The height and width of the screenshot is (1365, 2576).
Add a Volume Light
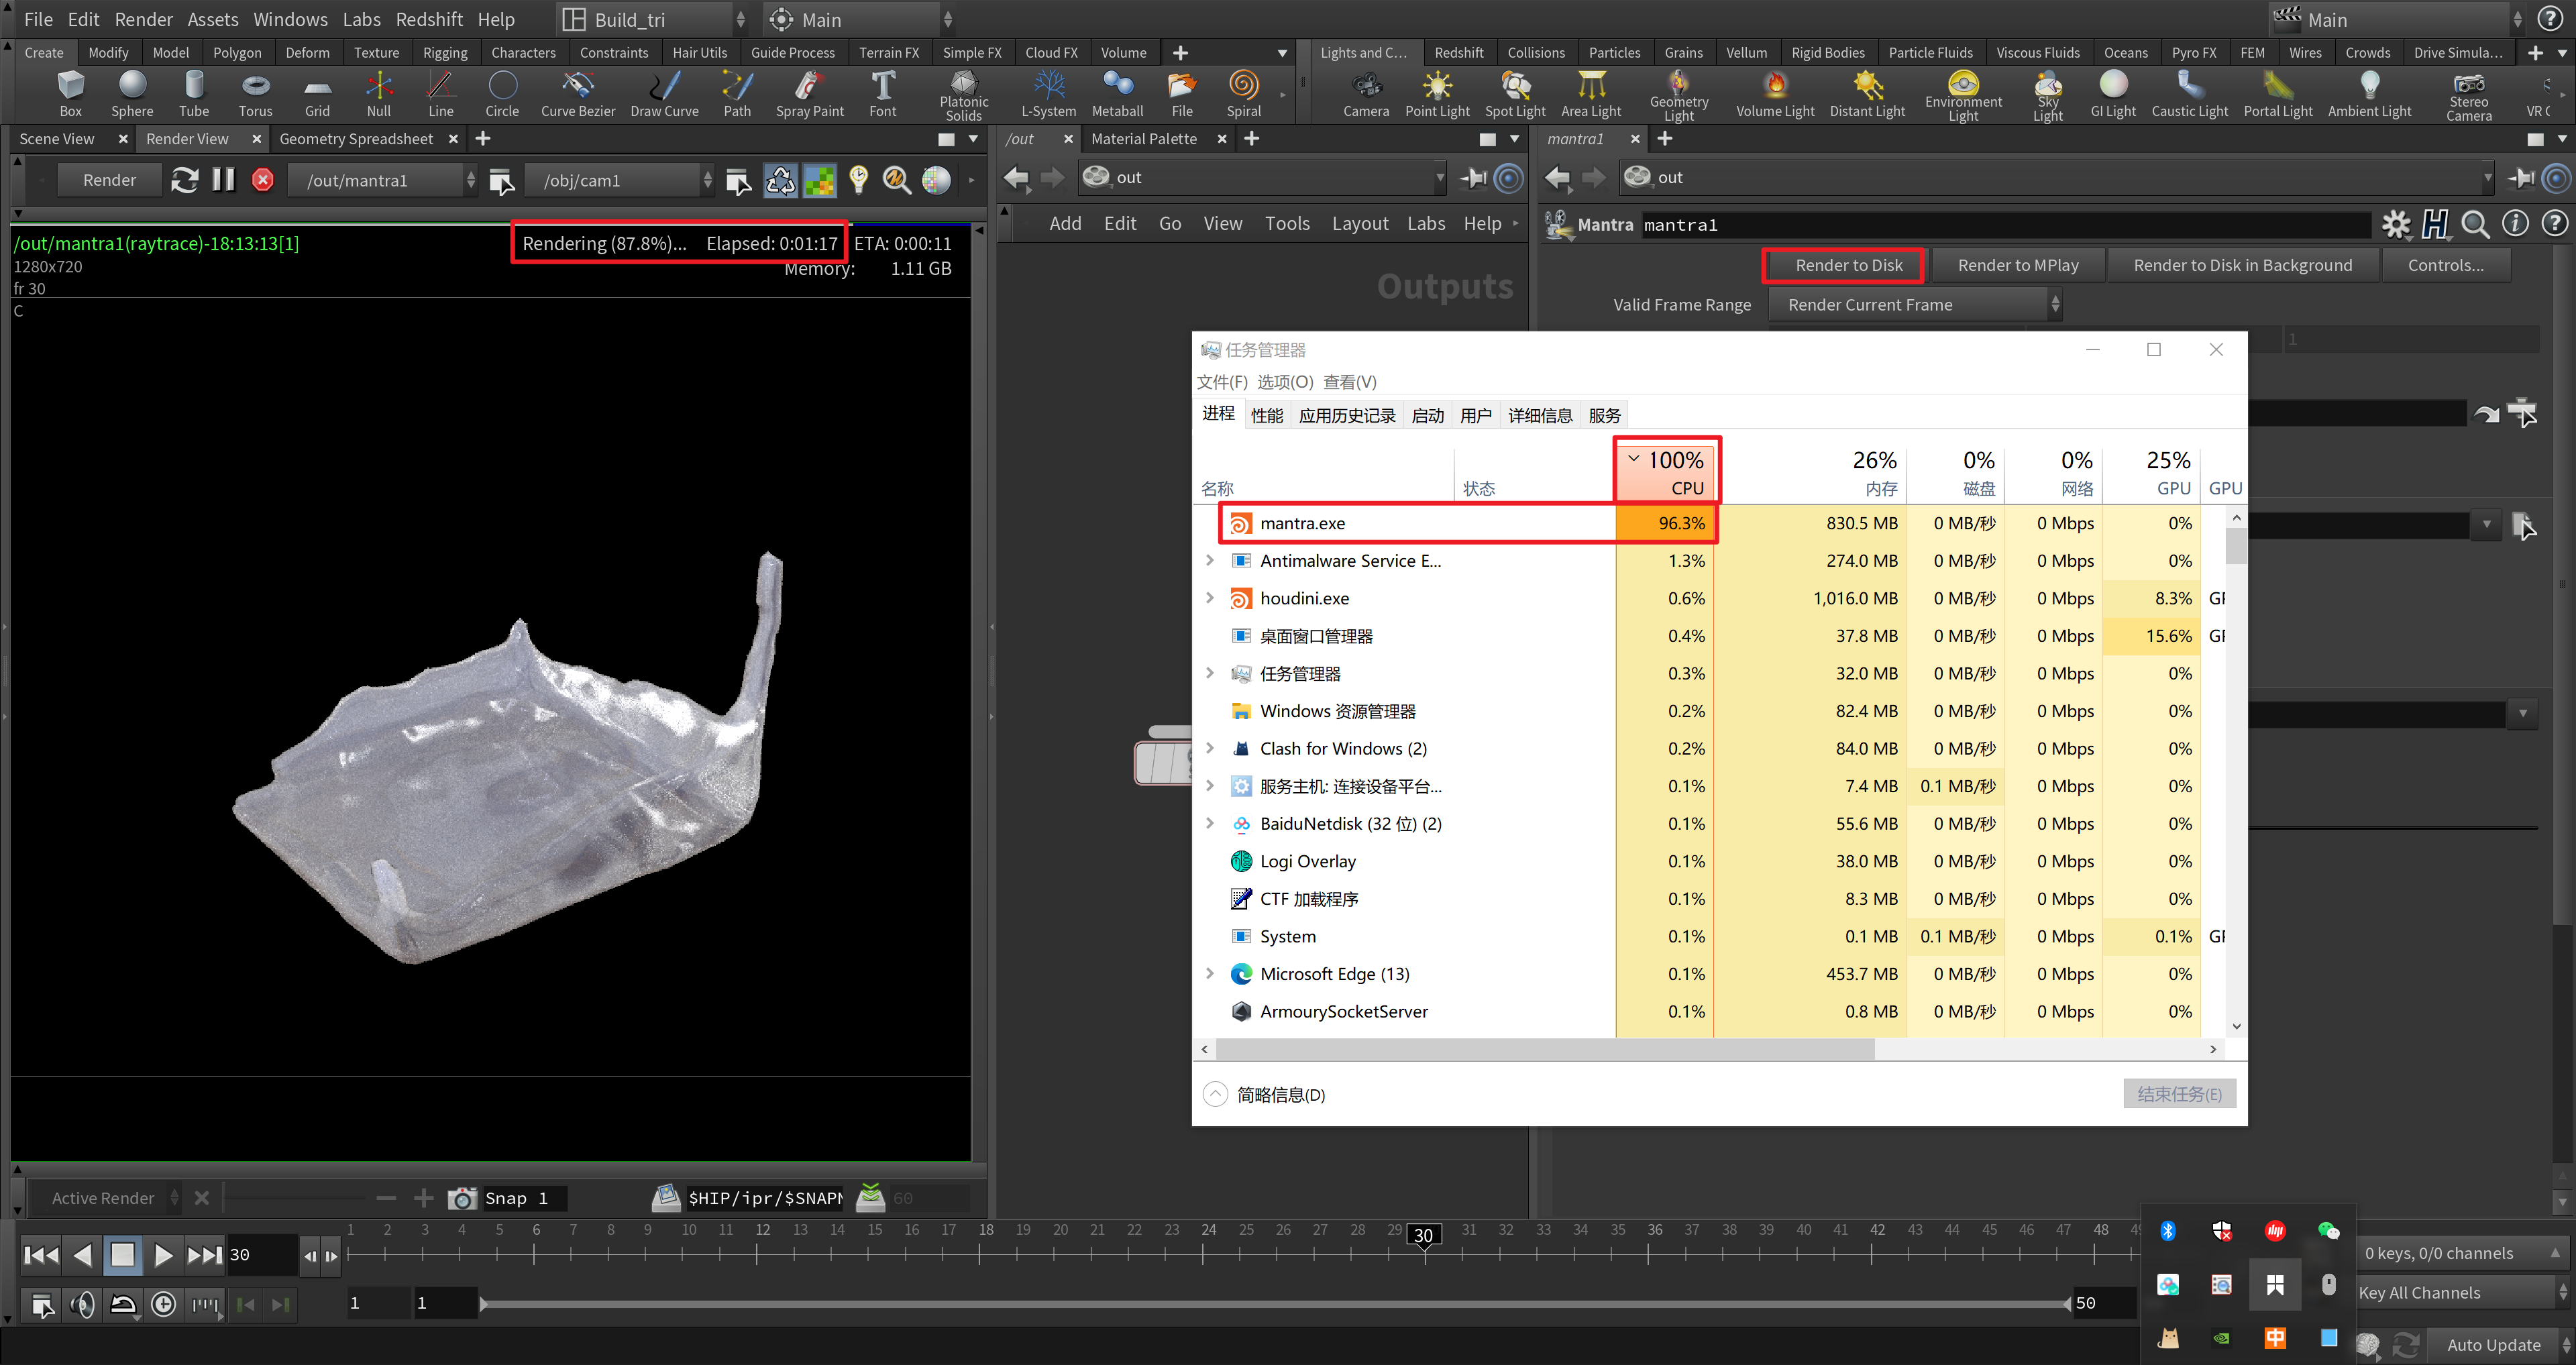[x=1775, y=94]
